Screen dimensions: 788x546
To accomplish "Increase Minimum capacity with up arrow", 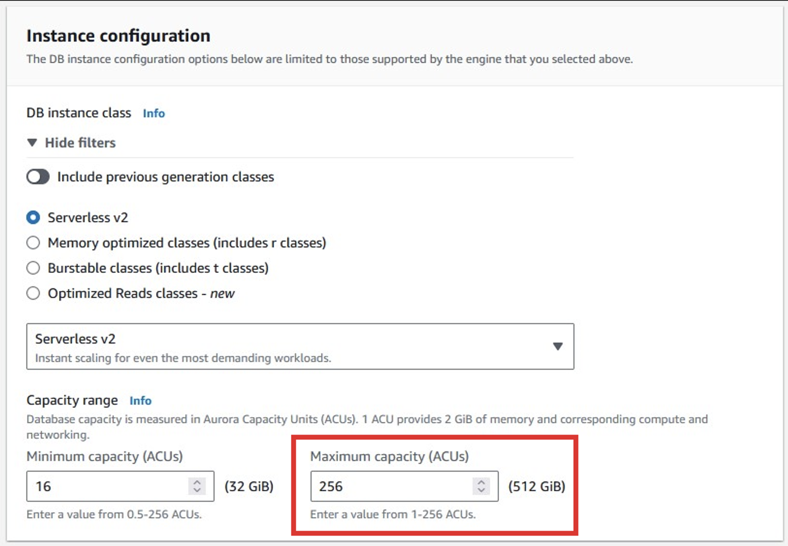I will click(197, 482).
